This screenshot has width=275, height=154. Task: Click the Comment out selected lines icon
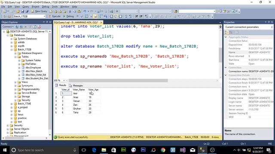(x=126, y=16)
